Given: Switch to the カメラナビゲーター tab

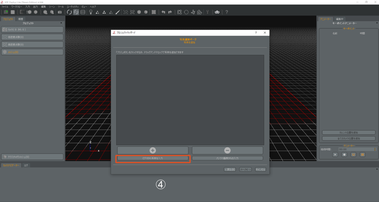Looking at the screenshot, I should click(x=11, y=165).
